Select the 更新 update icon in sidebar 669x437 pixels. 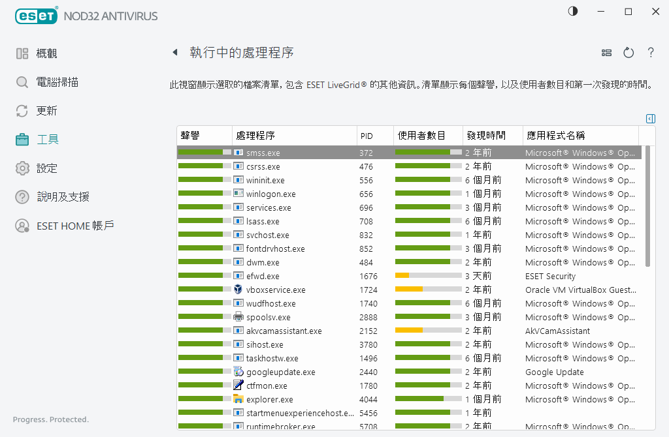pyautogui.click(x=21, y=110)
